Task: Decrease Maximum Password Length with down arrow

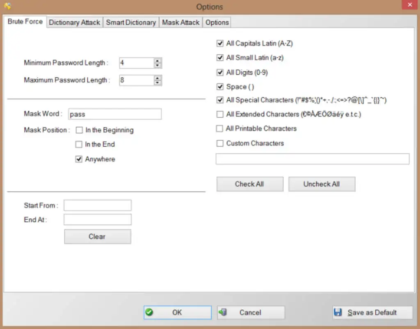Action: [x=157, y=82]
